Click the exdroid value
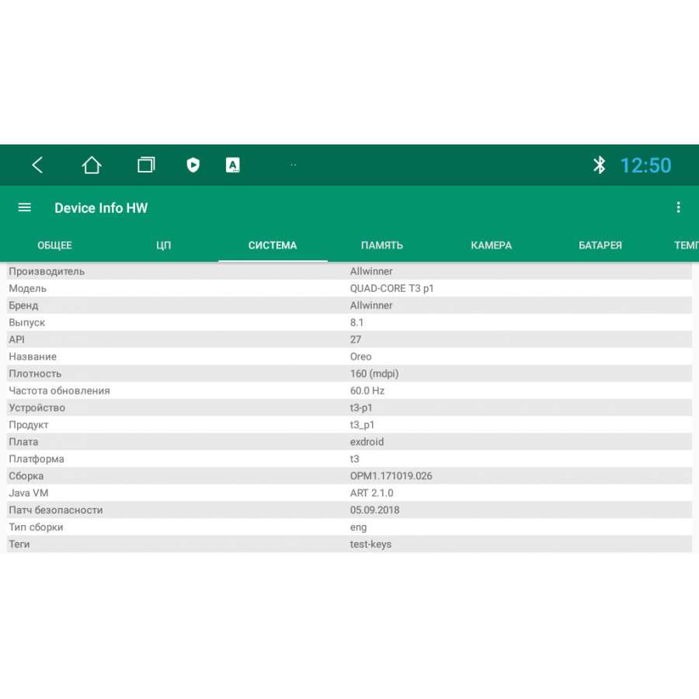The height and width of the screenshot is (699, 699). point(367,442)
